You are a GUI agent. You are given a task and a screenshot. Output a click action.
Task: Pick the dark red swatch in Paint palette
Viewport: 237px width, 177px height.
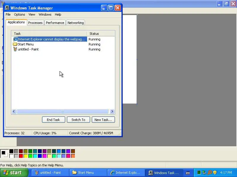point(21,151)
